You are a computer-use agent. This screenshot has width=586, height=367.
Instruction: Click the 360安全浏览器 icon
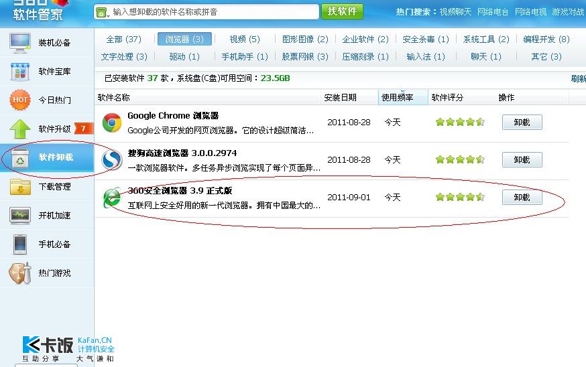(112, 198)
